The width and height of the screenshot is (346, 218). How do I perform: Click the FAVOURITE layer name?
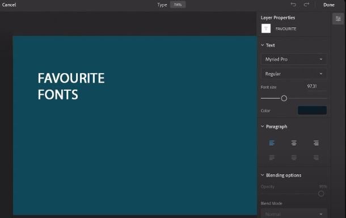[x=286, y=29]
